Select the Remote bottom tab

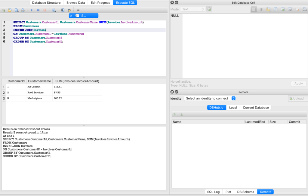click(266, 192)
